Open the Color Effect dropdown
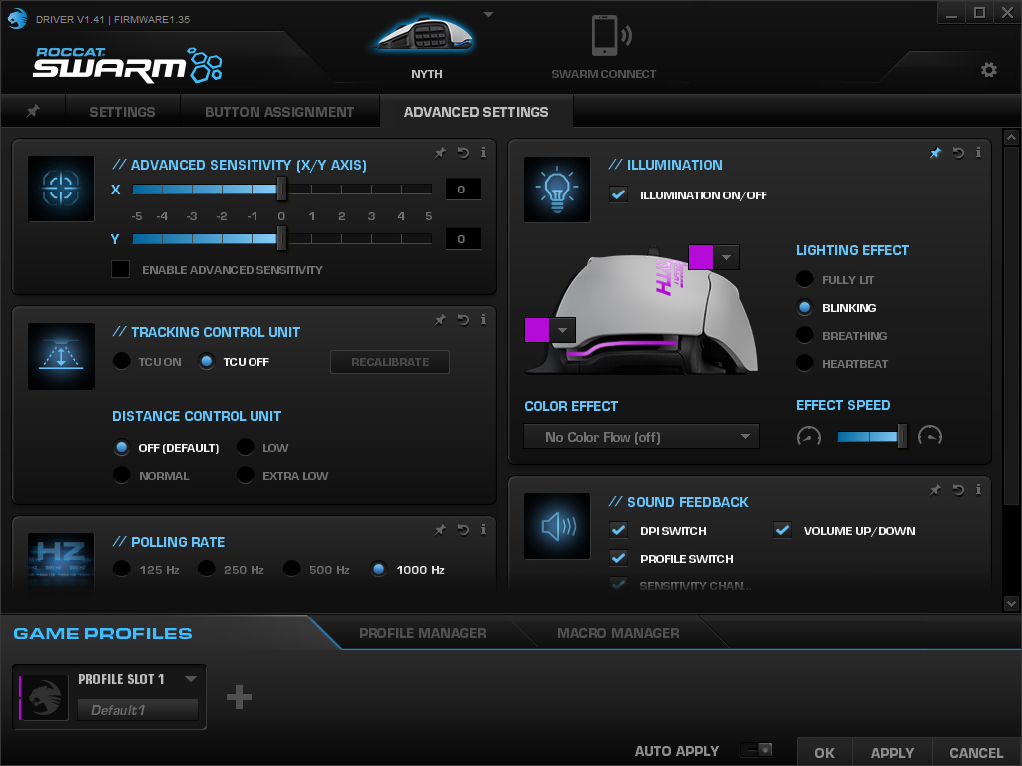Image resolution: width=1022 pixels, height=766 pixels. click(x=641, y=437)
